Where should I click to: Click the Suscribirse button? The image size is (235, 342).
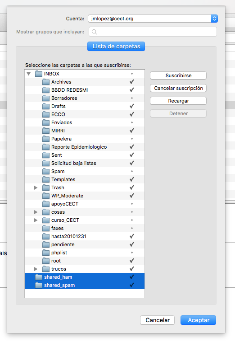pyautogui.click(x=178, y=75)
